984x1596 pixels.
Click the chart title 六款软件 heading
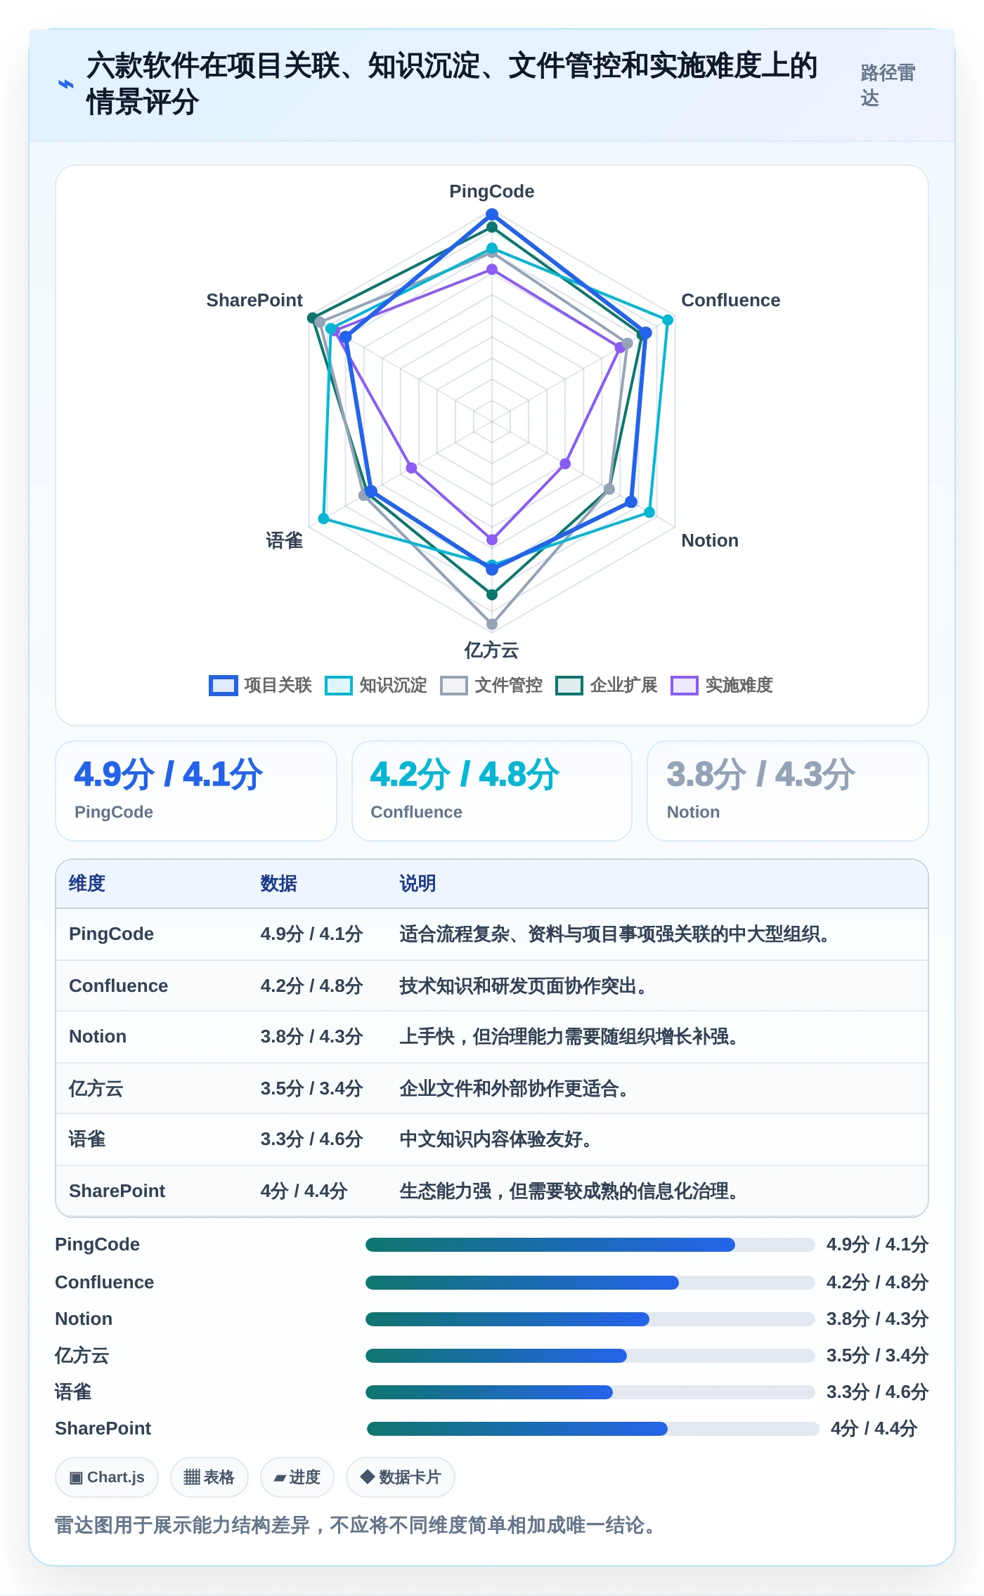[452, 84]
